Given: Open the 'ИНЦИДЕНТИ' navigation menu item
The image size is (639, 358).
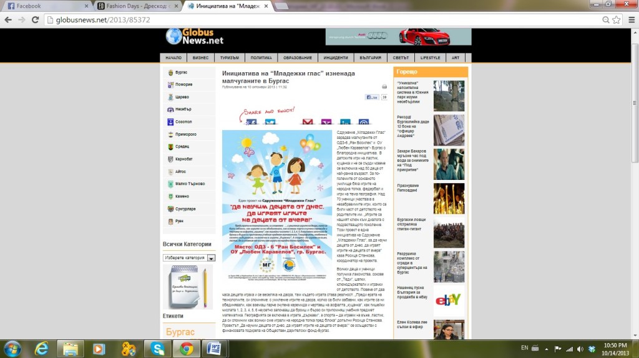Looking at the screenshot, I should [336, 58].
